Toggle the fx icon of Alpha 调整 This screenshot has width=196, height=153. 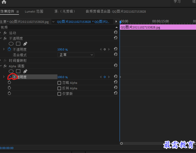coord(5,66)
